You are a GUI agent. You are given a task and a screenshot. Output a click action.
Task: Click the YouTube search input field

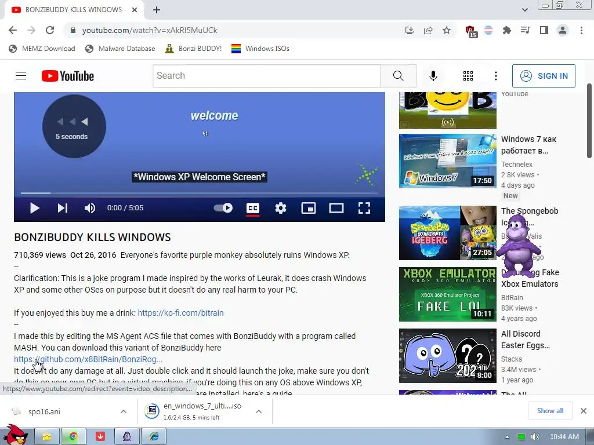click(x=266, y=76)
